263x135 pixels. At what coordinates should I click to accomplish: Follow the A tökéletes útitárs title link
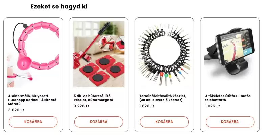(228, 98)
